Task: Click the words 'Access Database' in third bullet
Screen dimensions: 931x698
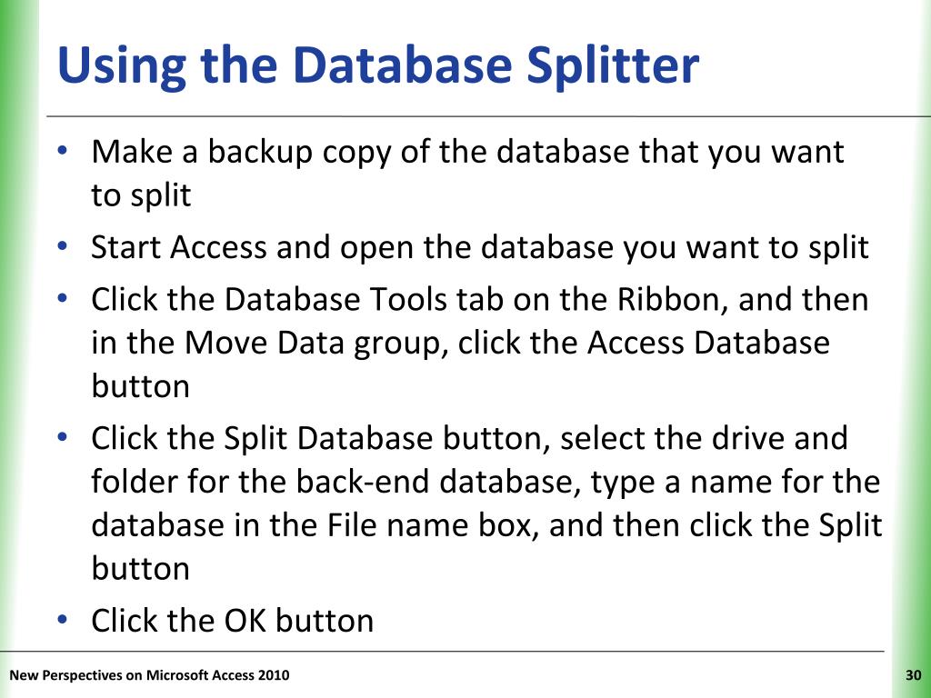Action: click(x=707, y=343)
